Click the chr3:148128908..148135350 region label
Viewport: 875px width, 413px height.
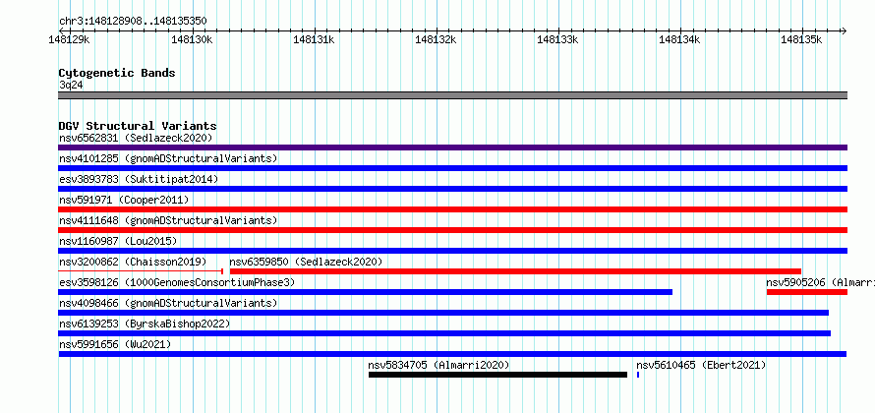click(133, 22)
